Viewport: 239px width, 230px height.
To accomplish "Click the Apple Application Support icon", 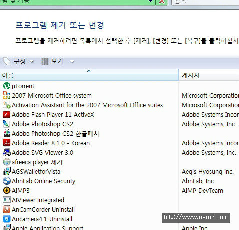I will pyautogui.click(x=7, y=227).
